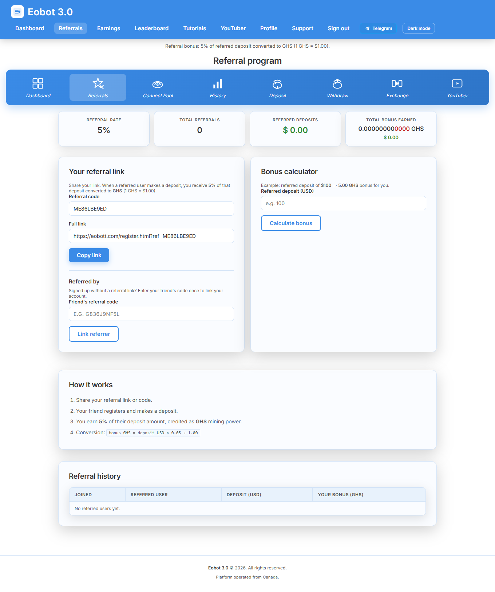Select Referrals in top navigation
Screen dimensions: 495x592
coord(71,28)
